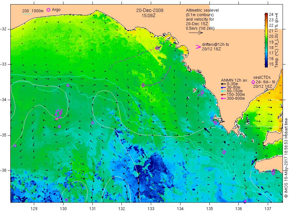Click the dark red 150-300m legend arrow
Image resolution: width=290 pixels, height=213 pixels.
click(x=223, y=95)
